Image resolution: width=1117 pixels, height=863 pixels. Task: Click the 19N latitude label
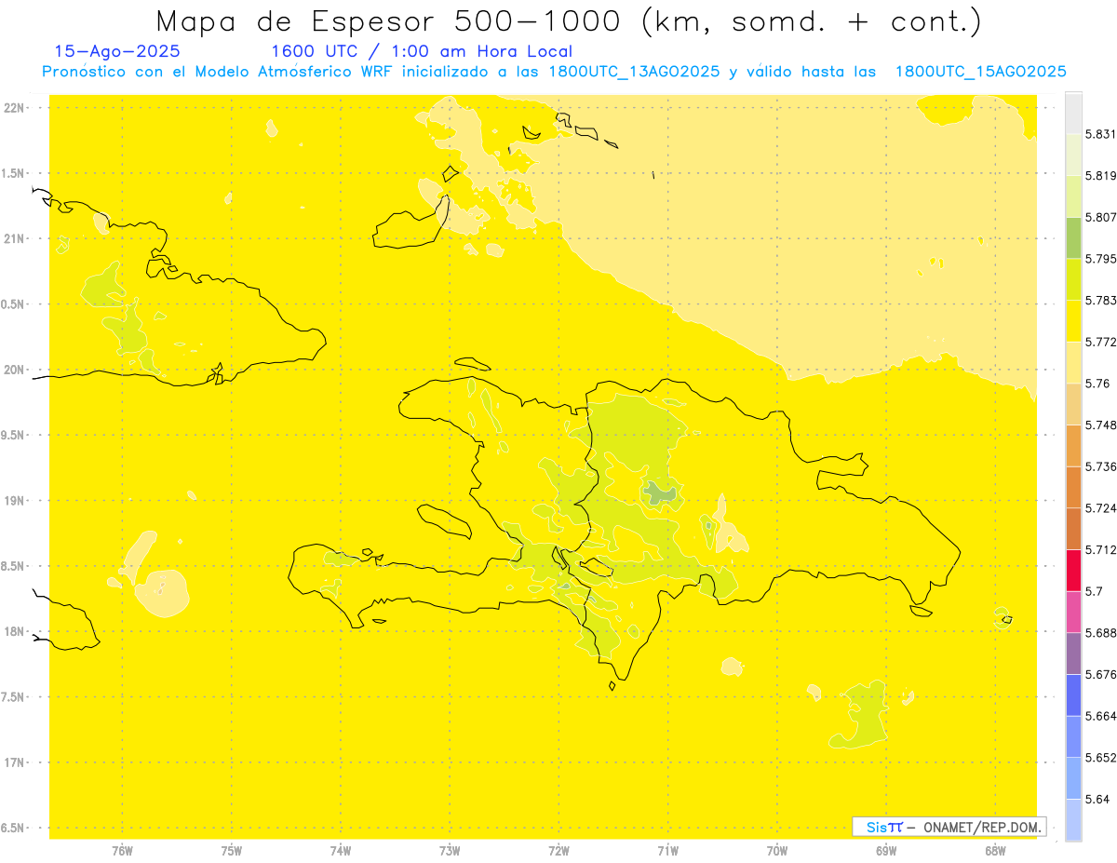tap(13, 501)
